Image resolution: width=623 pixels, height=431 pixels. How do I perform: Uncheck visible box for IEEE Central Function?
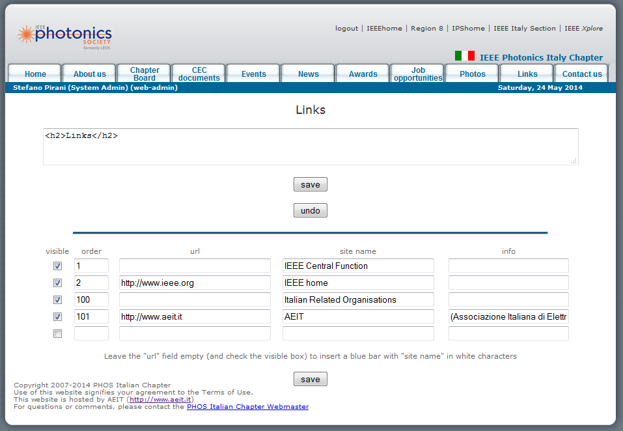tap(57, 266)
